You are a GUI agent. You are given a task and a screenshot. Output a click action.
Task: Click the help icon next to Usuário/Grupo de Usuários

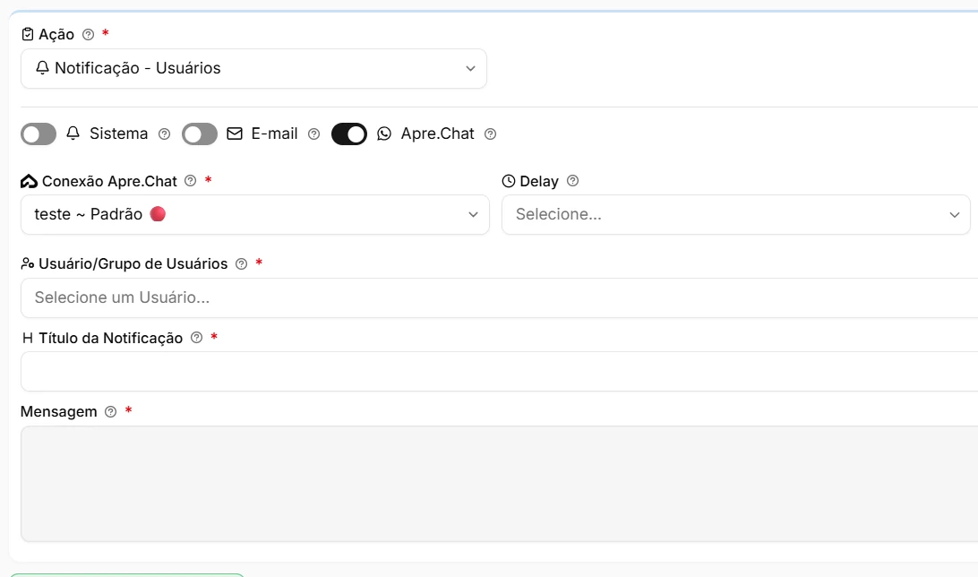tap(242, 263)
